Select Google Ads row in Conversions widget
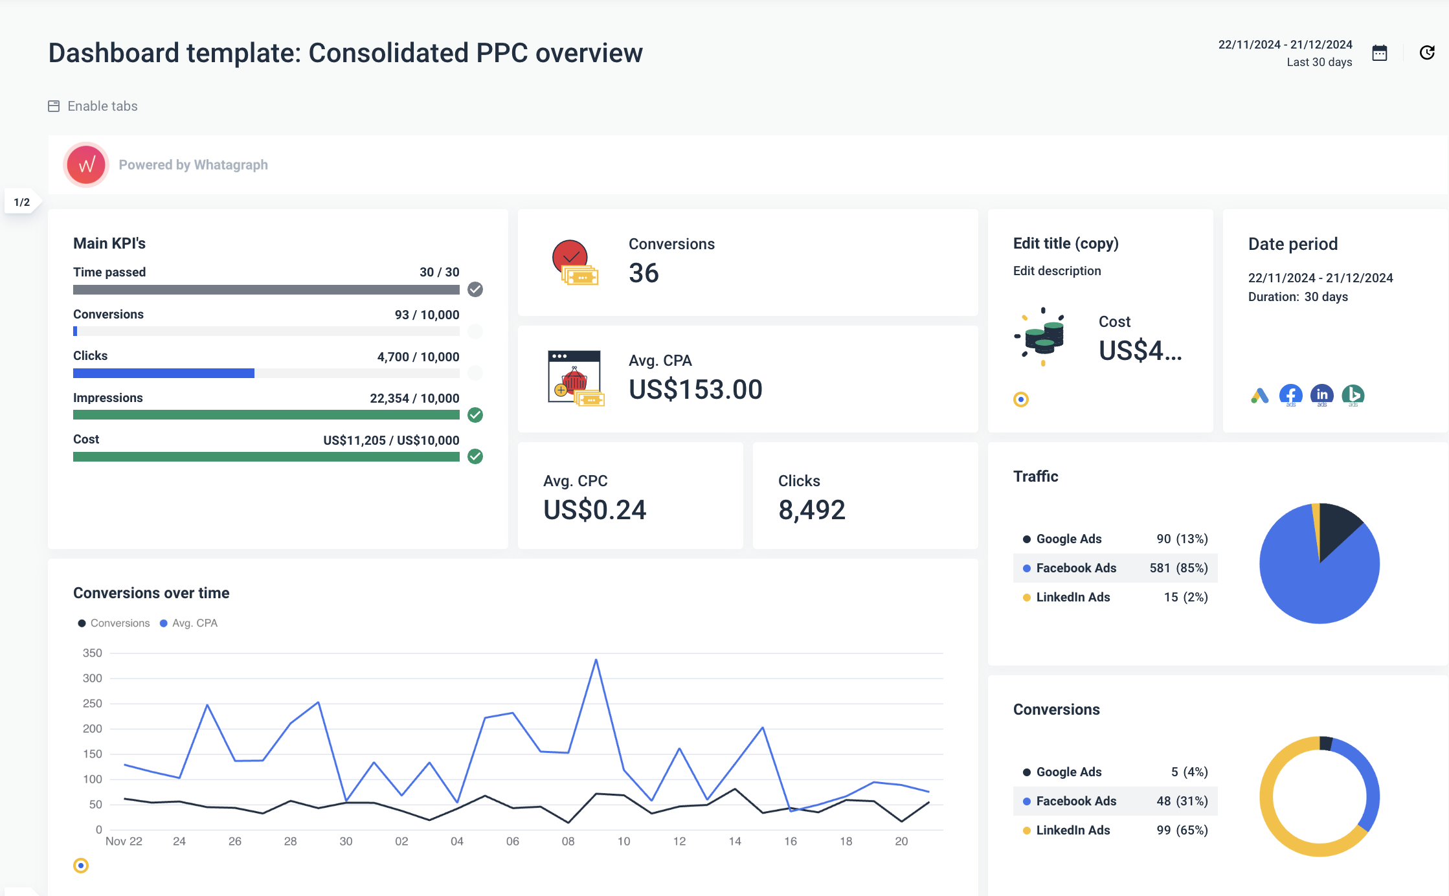 (x=1116, y=772)
